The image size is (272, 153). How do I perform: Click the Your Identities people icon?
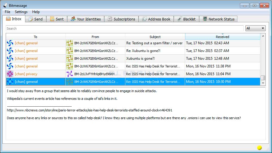tap(73, 19)
